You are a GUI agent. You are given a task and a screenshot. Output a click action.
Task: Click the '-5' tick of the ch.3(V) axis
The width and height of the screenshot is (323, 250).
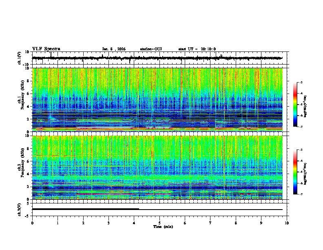pyautogui.click(x=27, y=216)
